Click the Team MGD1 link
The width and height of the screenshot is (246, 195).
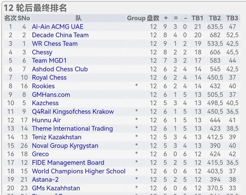tap(49, 61)
